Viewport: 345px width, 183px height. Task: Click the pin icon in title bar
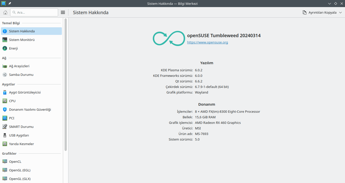10,4
